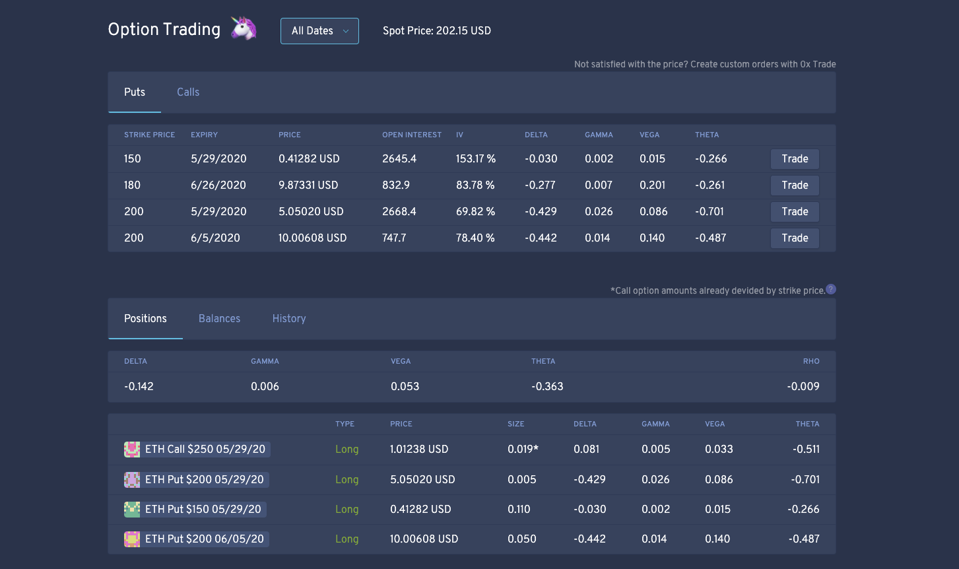Screen dimensions: 959x569
Task: Click the open interest 832.9 value
Action: 396,185
